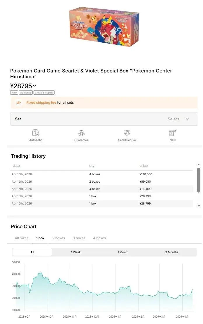The image size is (203, 324).
Task: Select the 2 boxes chart tab
Action: tap(59, 238)
